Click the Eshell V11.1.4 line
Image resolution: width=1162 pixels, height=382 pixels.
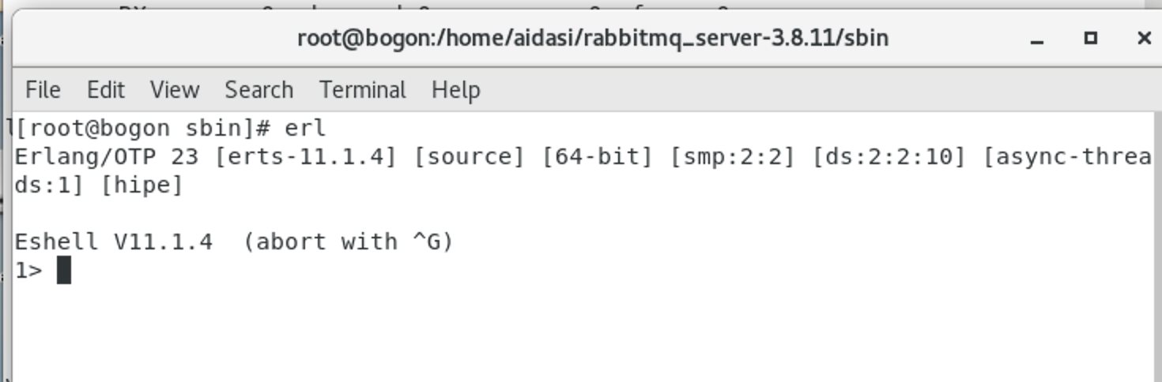pyautogui.click(x=234, y=242)
